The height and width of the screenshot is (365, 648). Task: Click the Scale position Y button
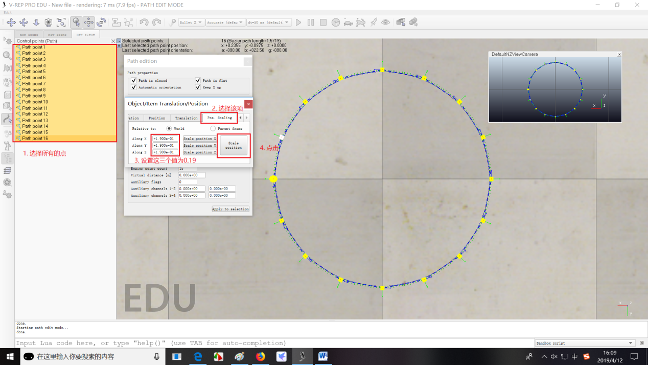click(x=199, y=145)
